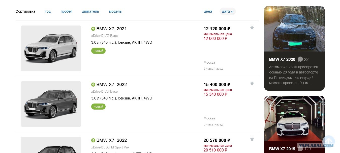This screenshot has height=153, width=340.
Task: Click green arrow icon beside BMW X7, 2021
Action: pos(93,29)
